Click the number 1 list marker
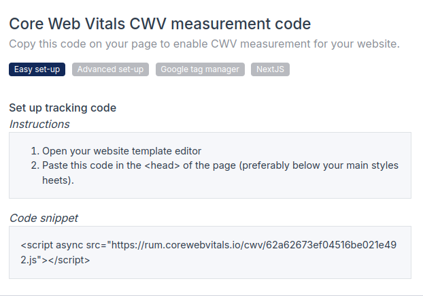 [x=34, y=151]
